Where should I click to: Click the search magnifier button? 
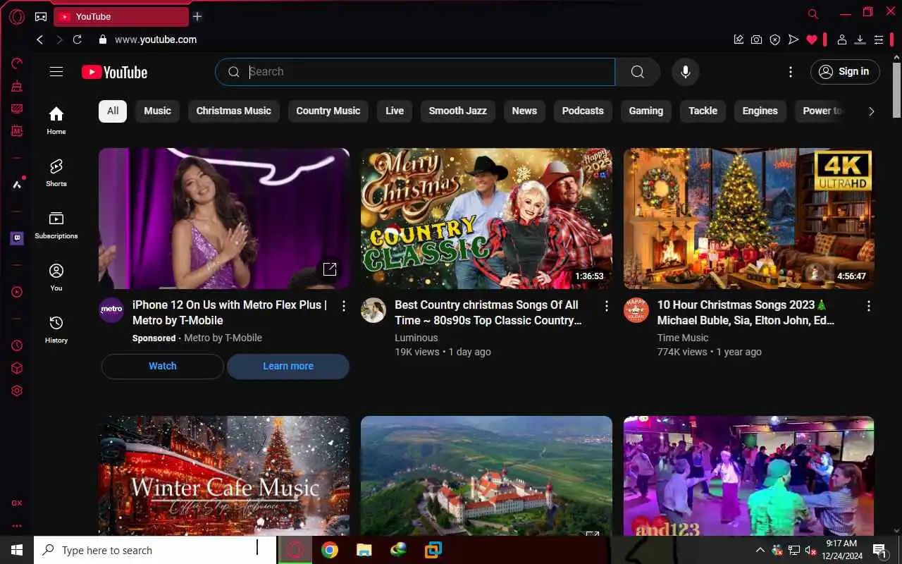tap(638, 71)
